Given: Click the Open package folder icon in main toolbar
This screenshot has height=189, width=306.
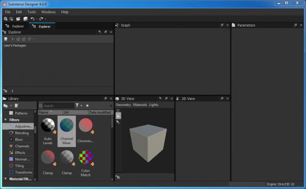Looking at the screenshot, I should 18,19.
